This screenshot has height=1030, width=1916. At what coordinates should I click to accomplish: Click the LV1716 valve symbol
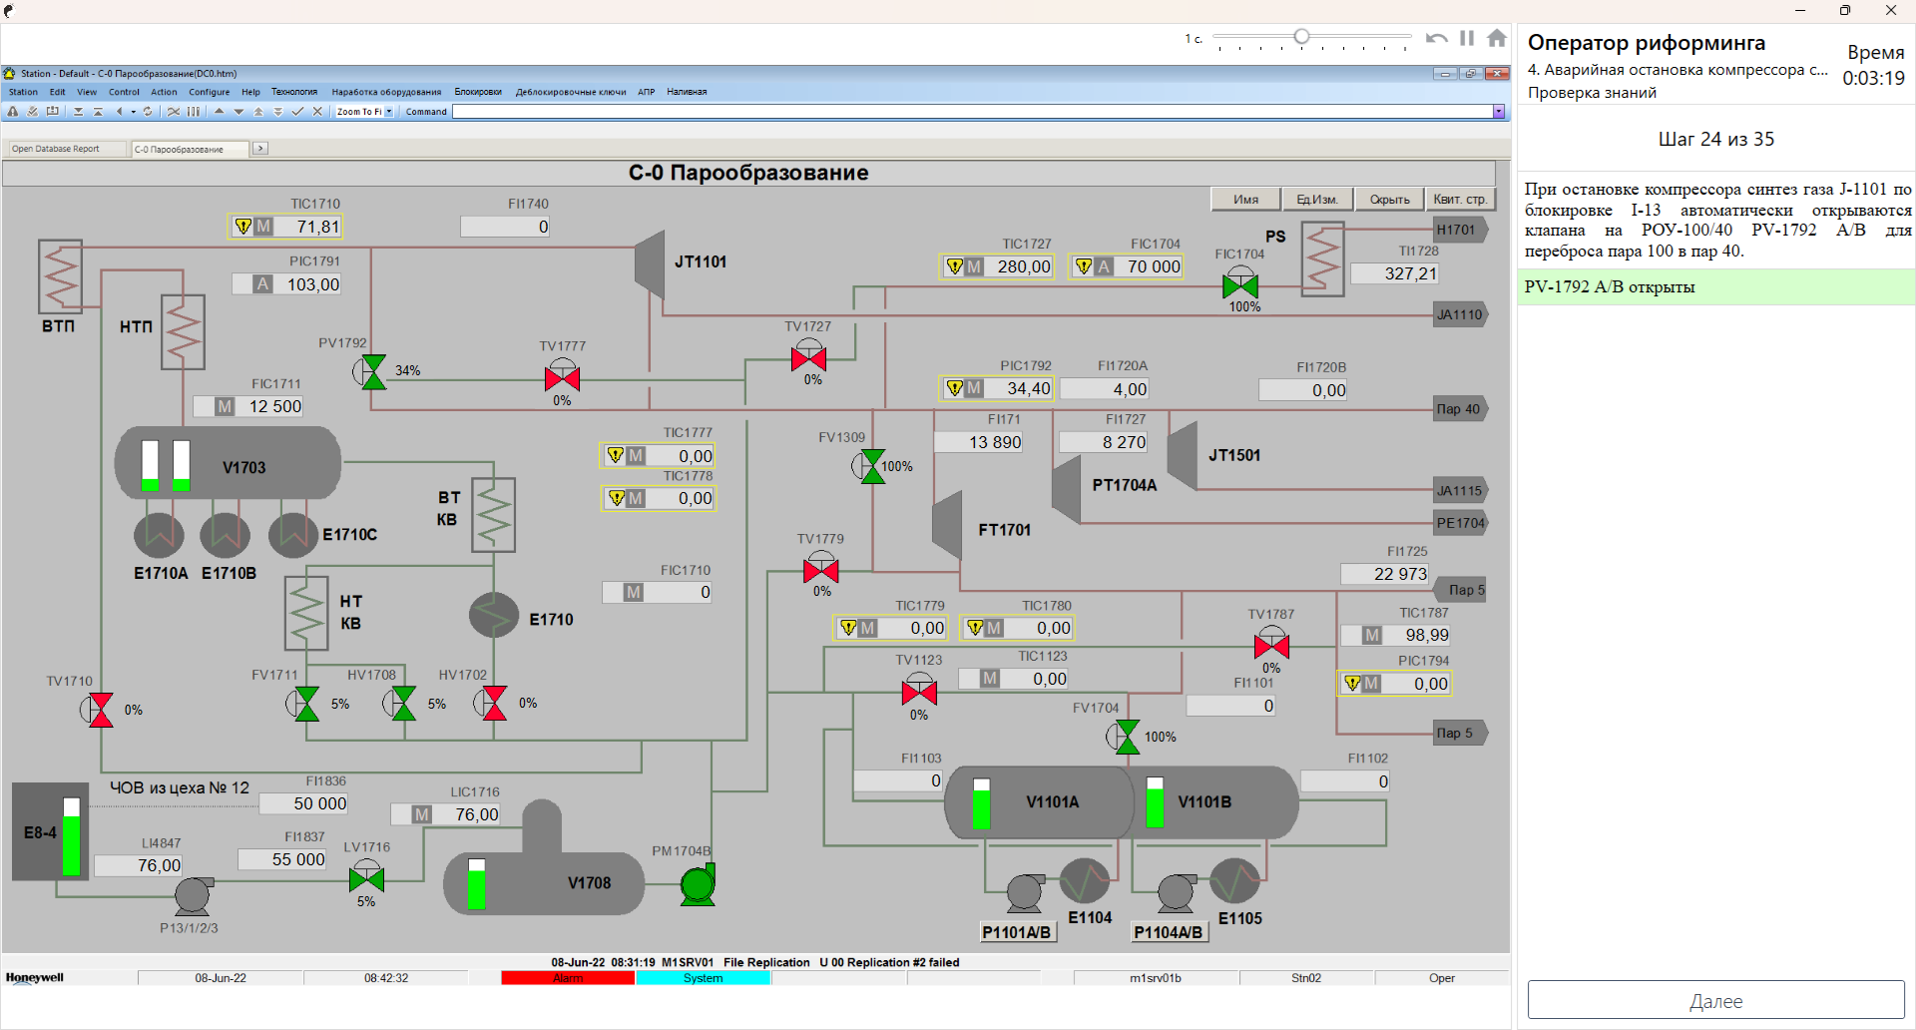click(366, 878)
